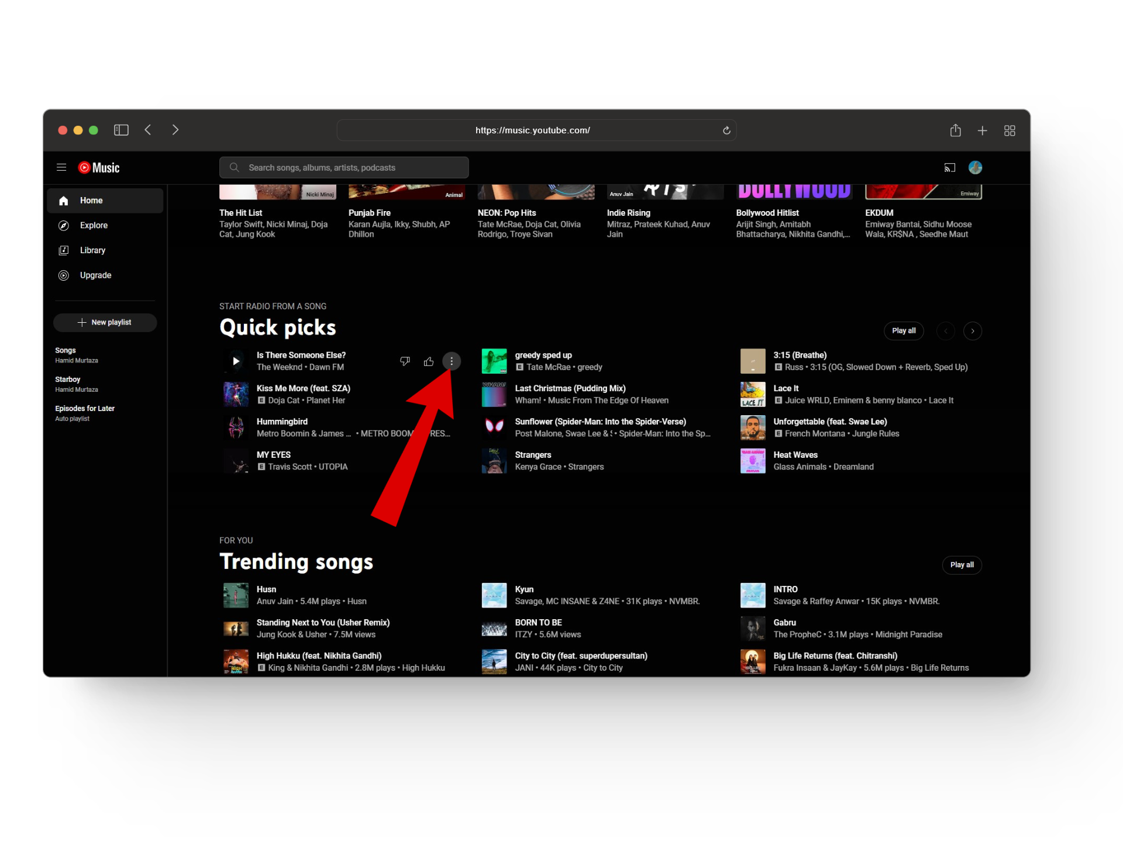Click the cast to device icon
The image size is (1123, 842).
949,168
